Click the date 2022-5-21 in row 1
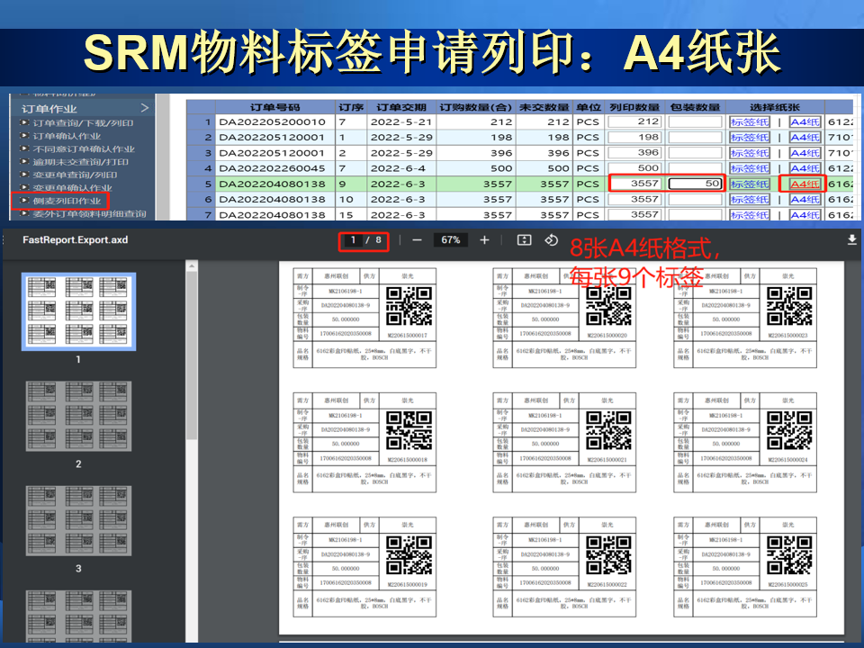864x648 pixels. coord(401,121)
